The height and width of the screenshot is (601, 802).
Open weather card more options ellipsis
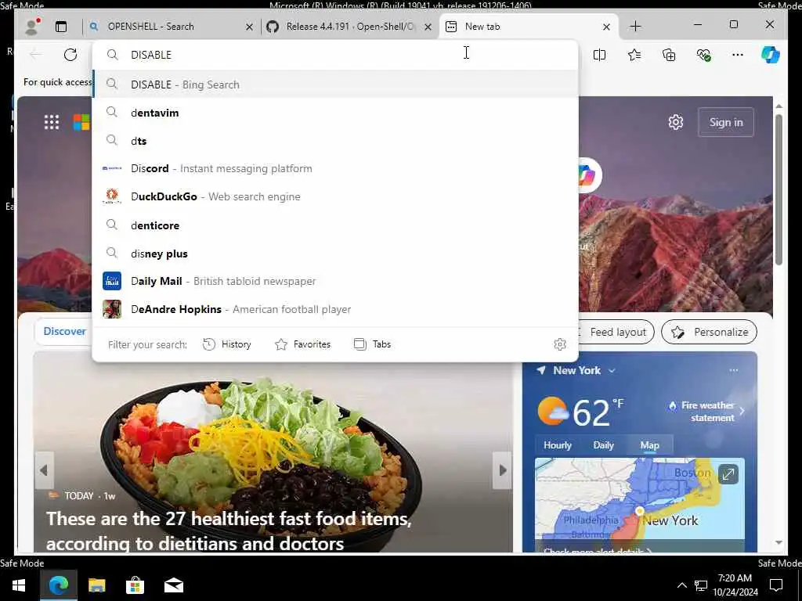point(733,370)
